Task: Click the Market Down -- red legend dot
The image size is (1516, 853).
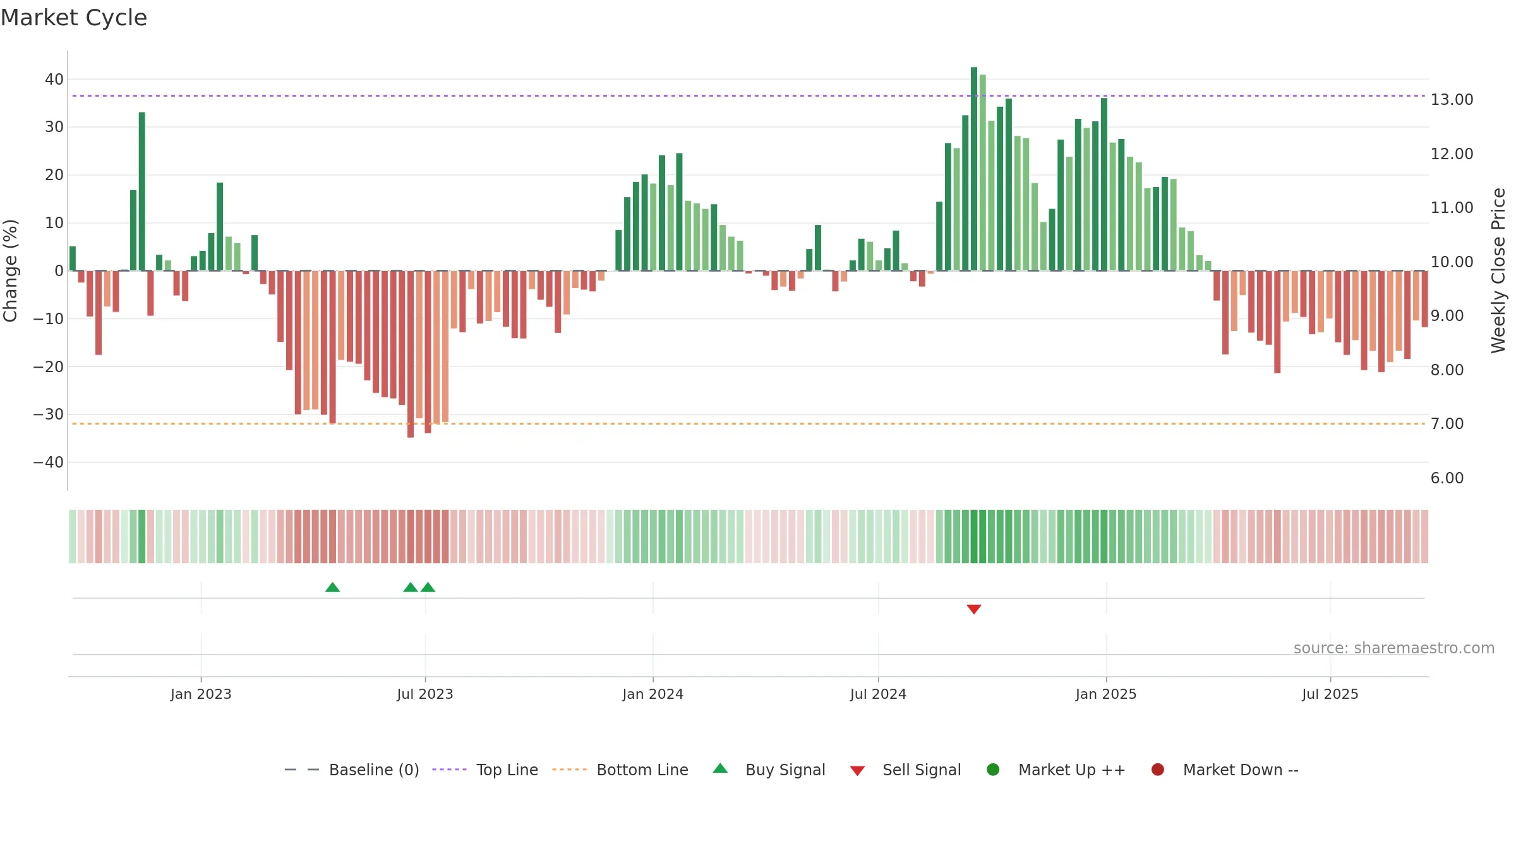Action: coord(1158,770)
